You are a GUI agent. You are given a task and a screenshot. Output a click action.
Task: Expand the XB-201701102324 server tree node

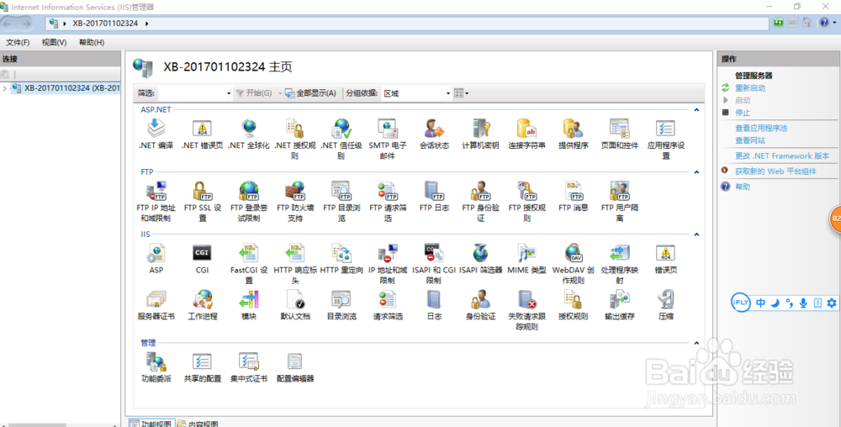pyautogui.click(x=5, y=88)
